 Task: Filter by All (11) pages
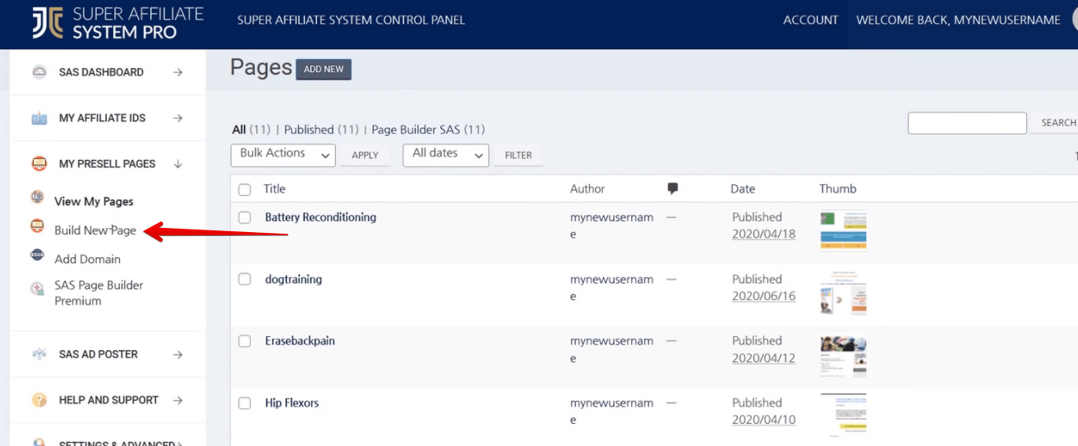point(251,130)
